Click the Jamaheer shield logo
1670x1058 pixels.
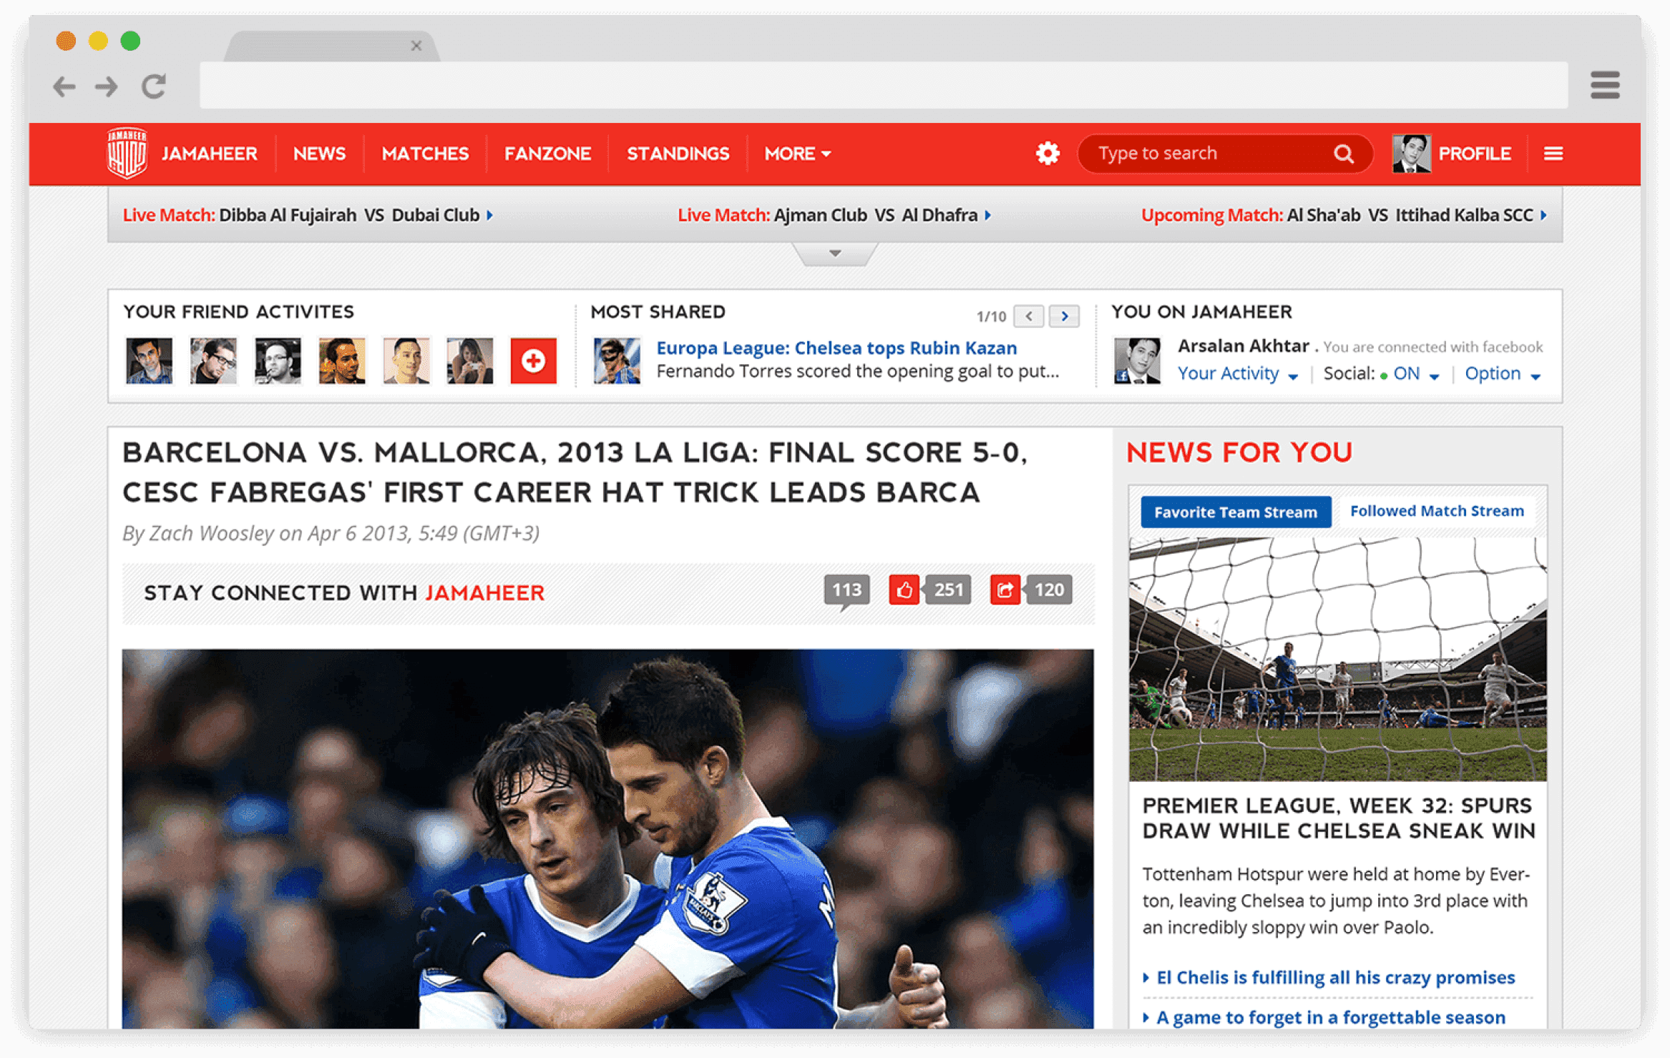coord(127,152)
